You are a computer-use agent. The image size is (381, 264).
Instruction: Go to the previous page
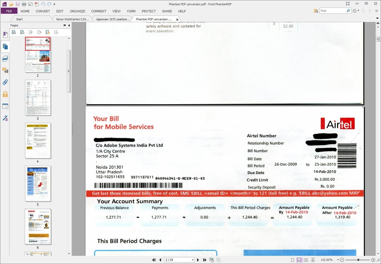pyautogui.click(x=160, y=260)
